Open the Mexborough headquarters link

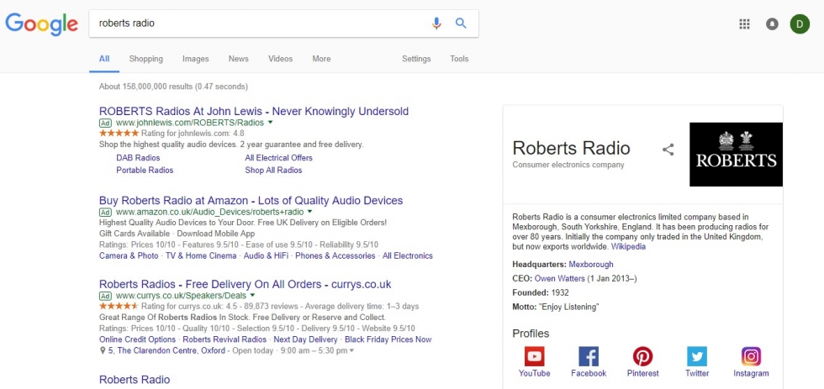point(590,264)
